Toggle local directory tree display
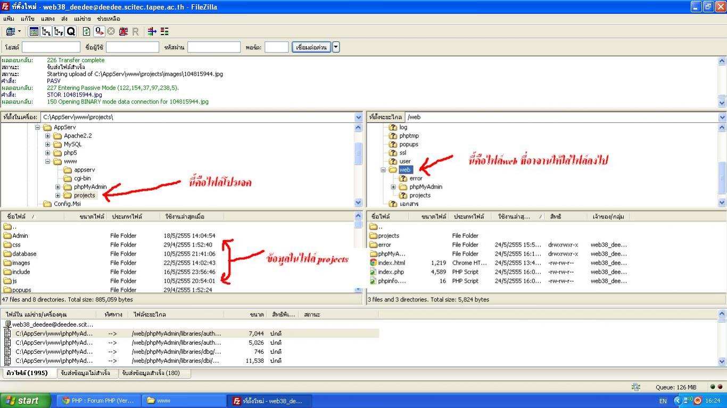Viewport: 727px width, 408px height. click(46, 31)
